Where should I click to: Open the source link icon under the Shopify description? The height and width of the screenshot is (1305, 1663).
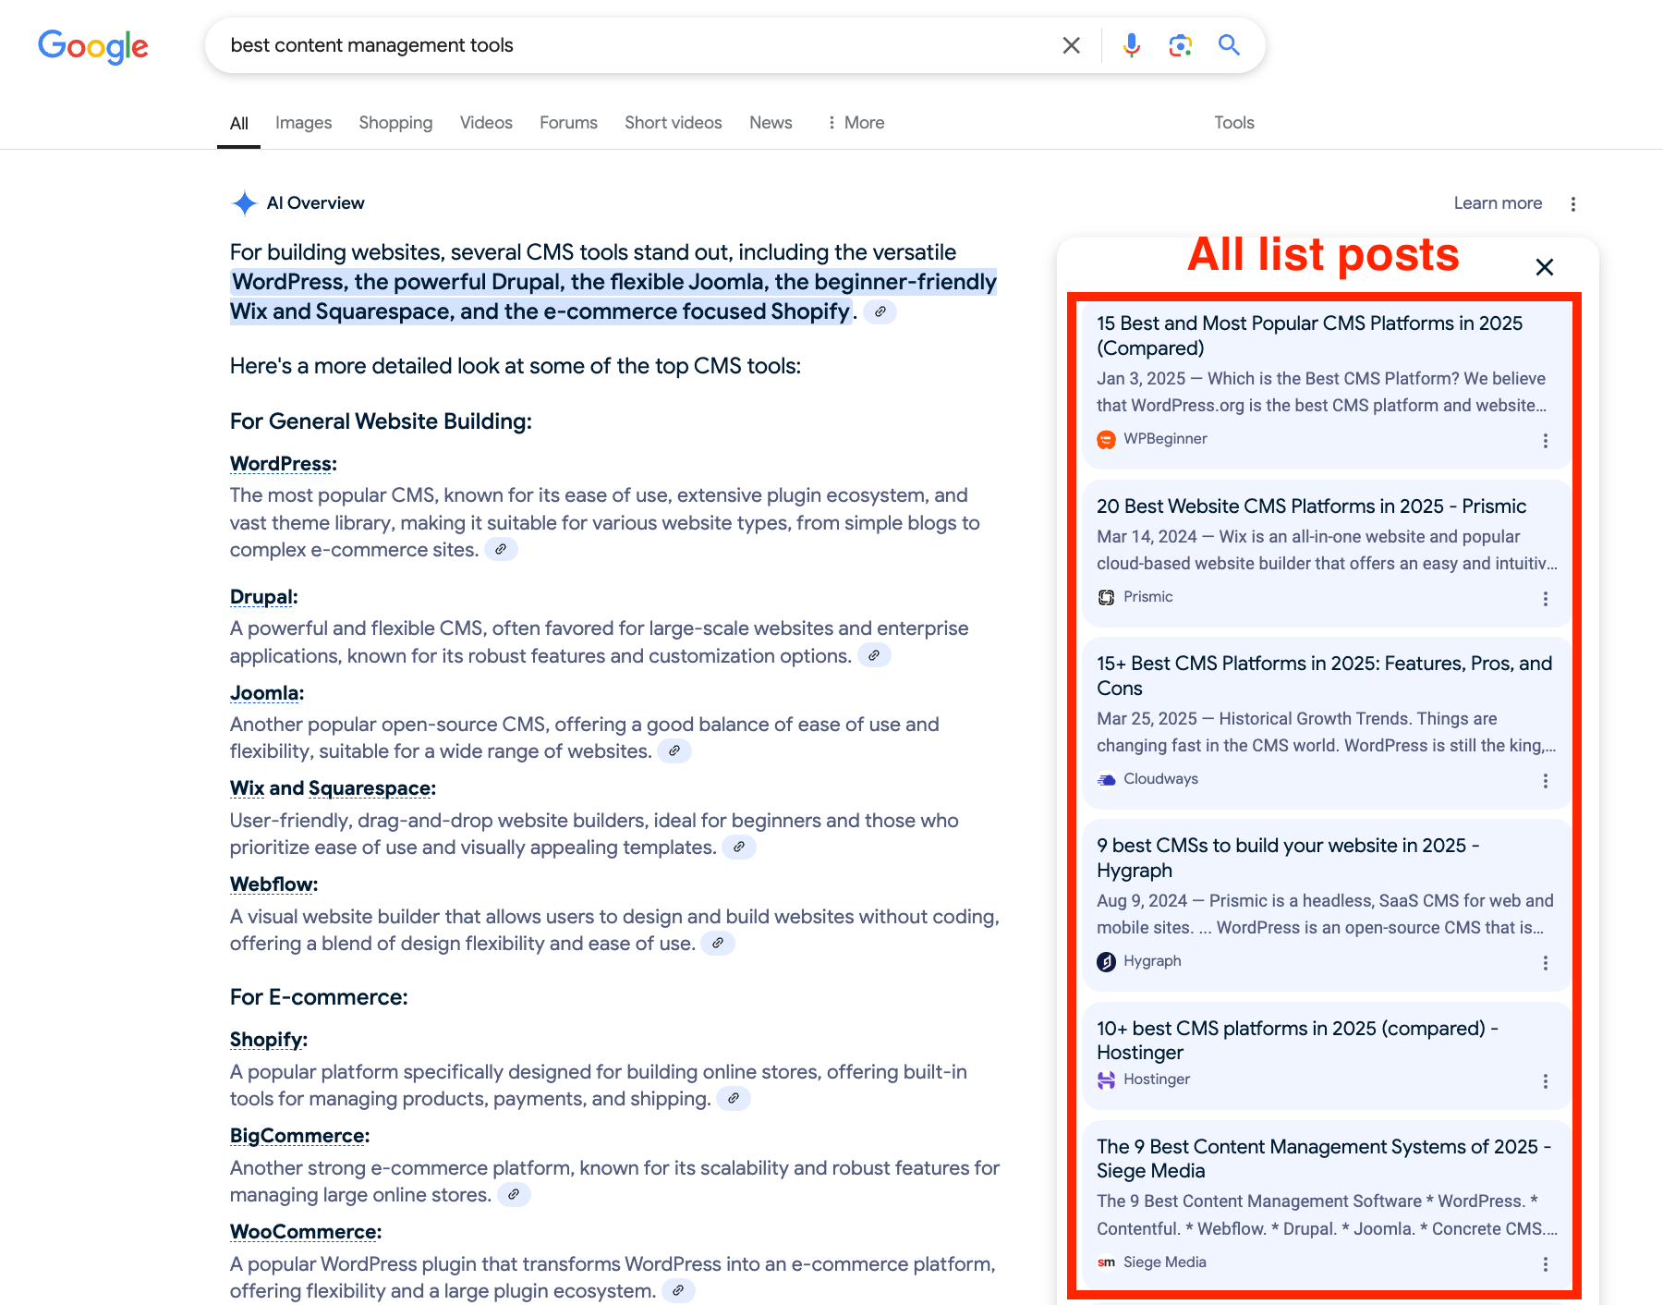point(734,1099)
